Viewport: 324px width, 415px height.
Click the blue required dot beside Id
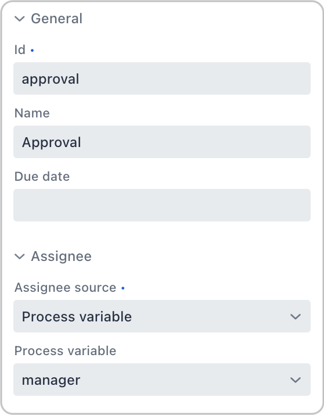click(33, 50)
